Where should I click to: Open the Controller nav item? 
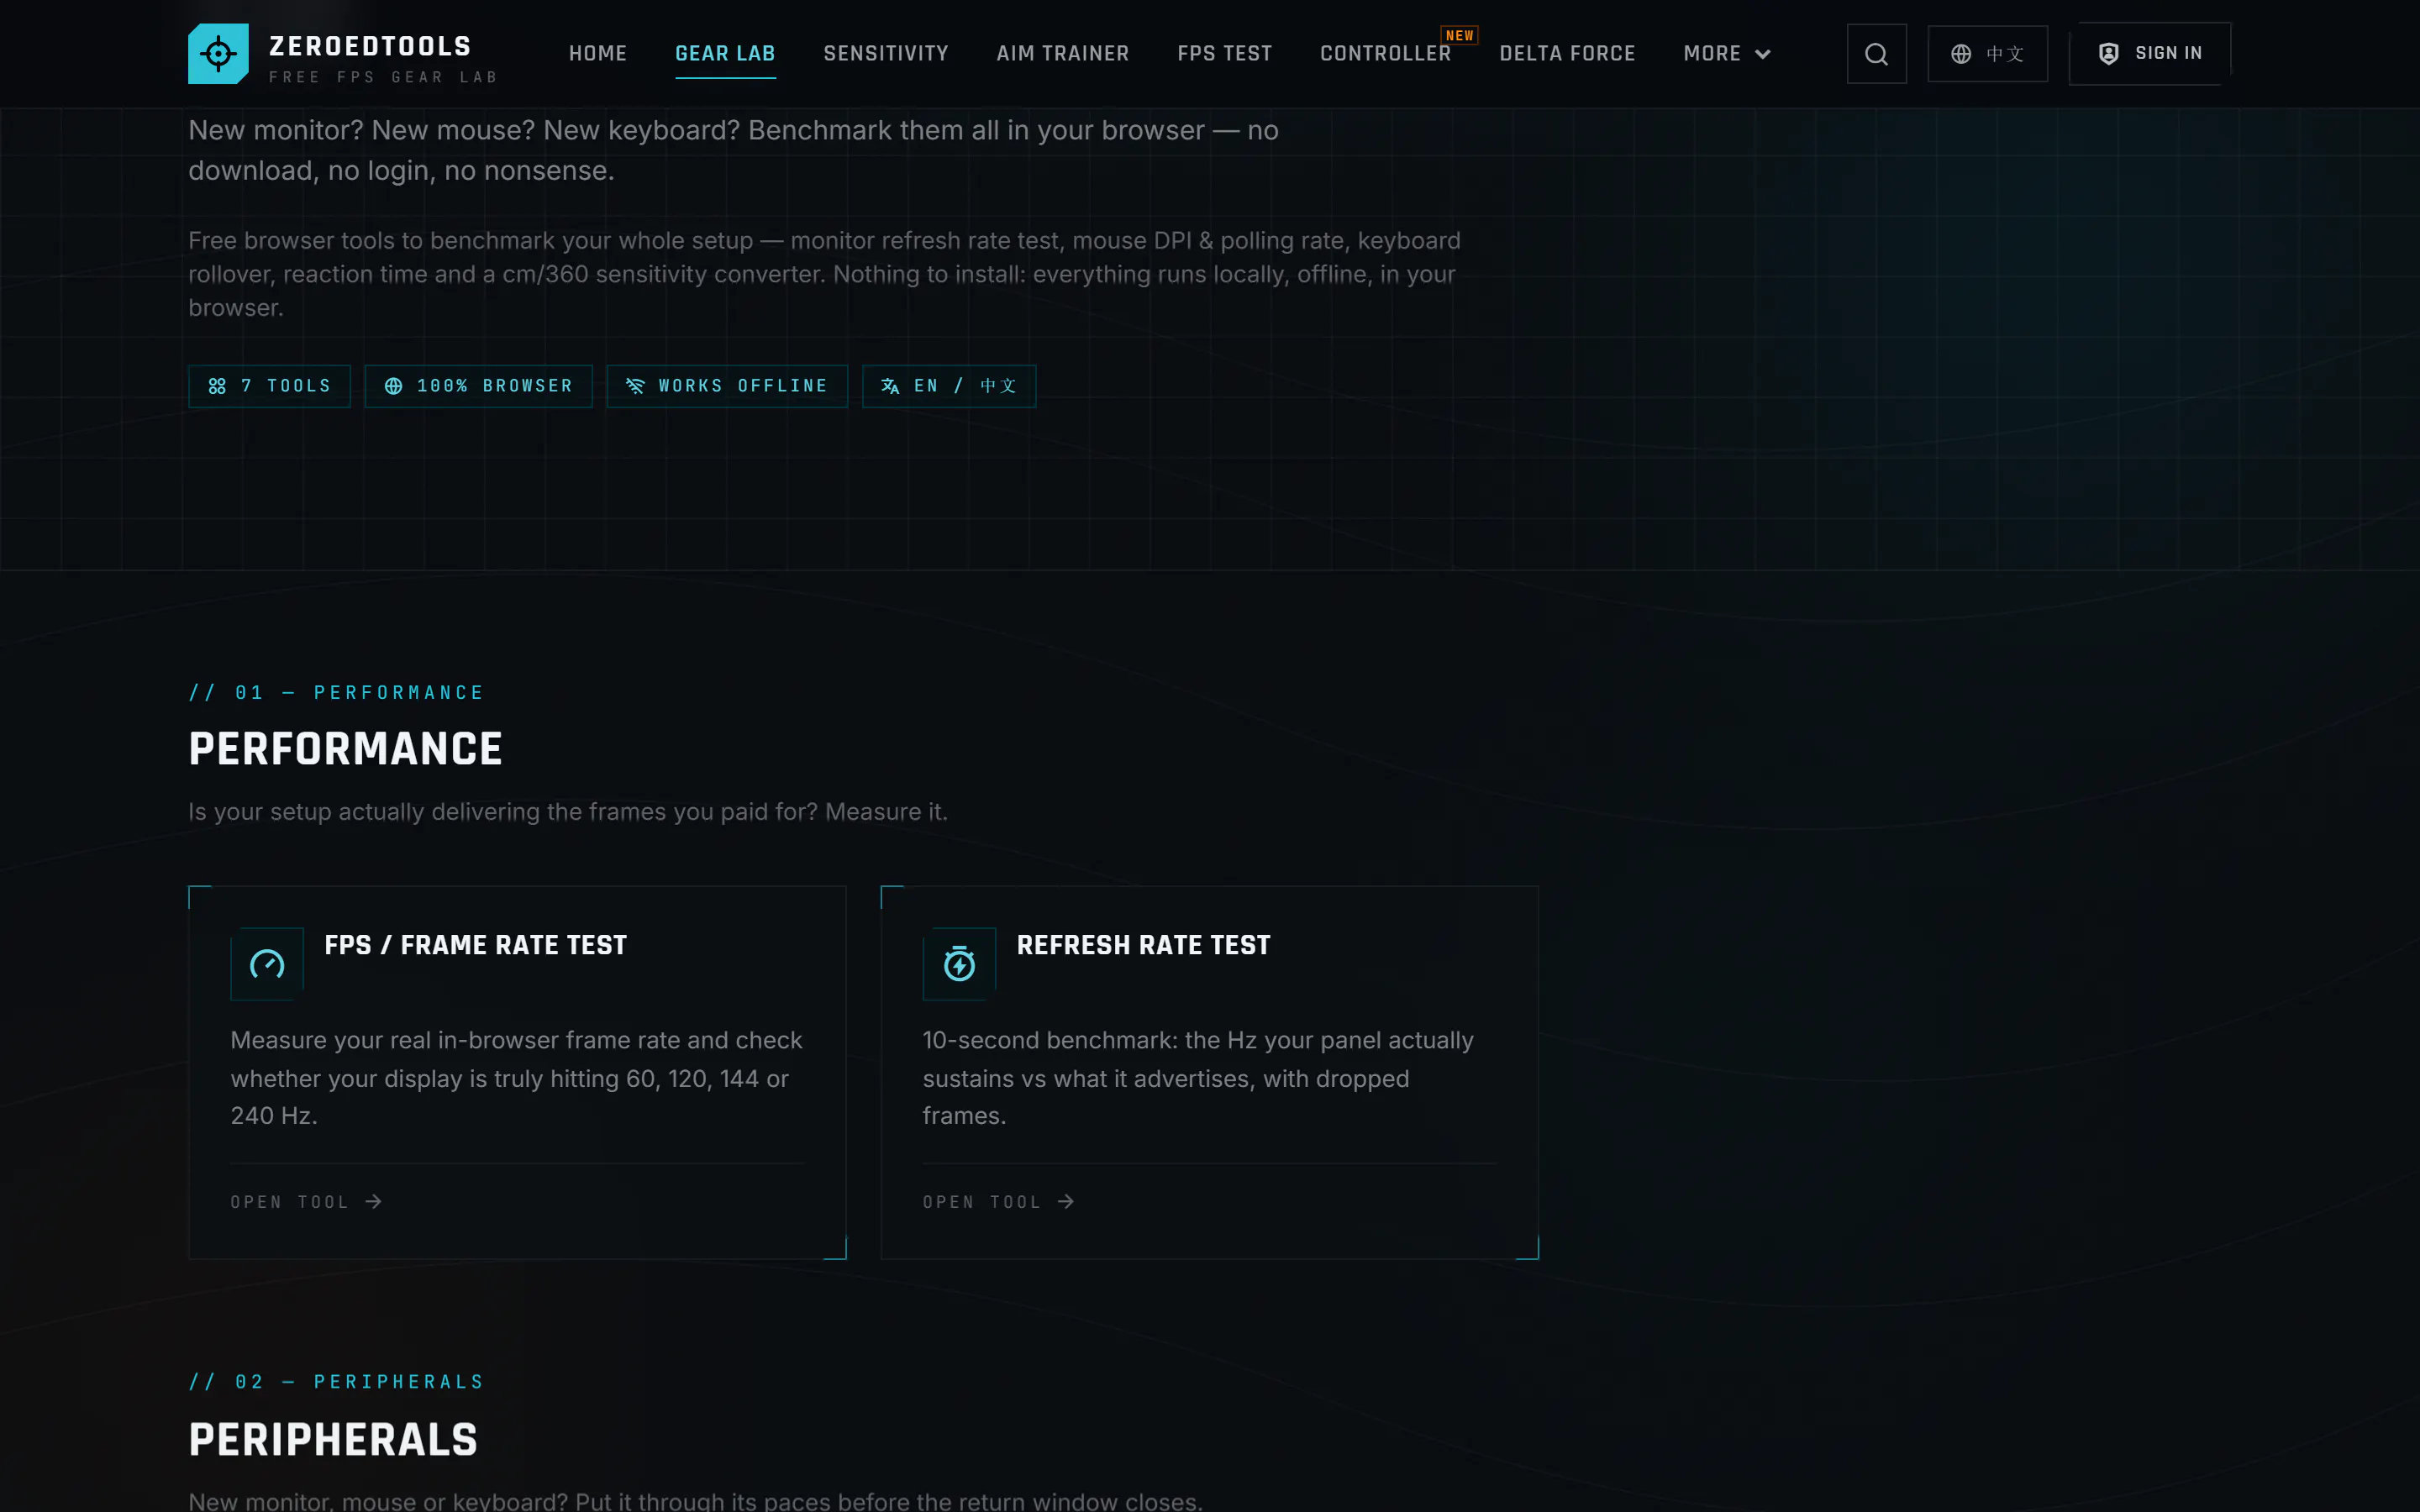click(x=1385, y=54)
